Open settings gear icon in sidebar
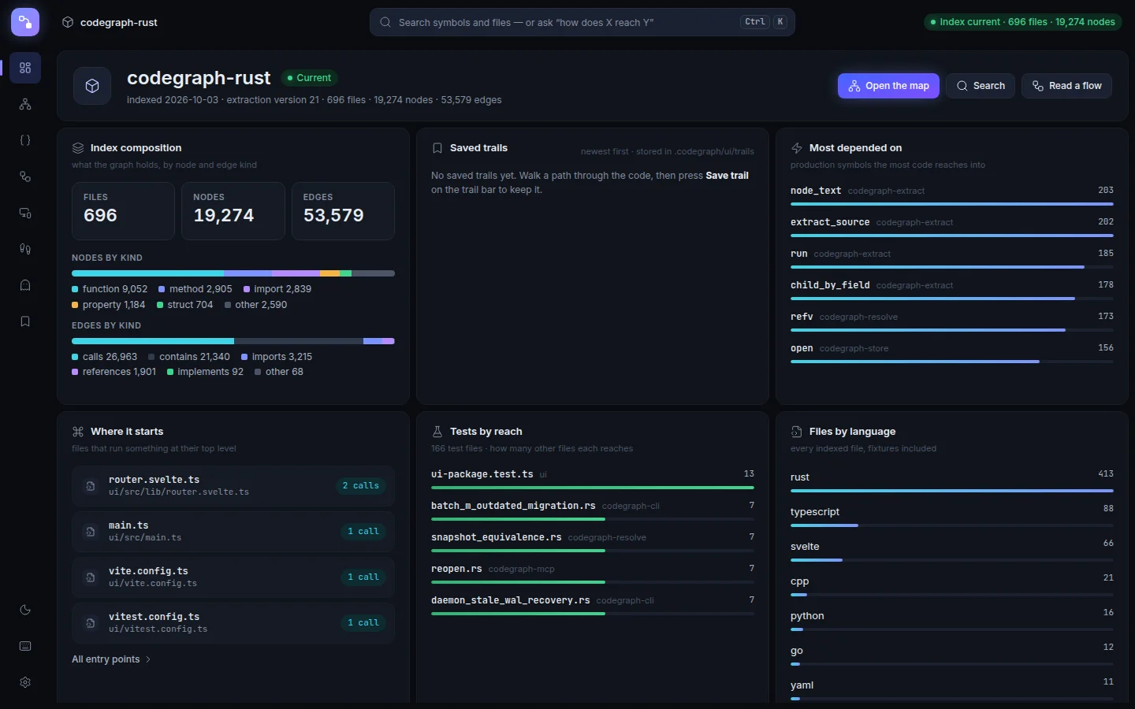The height and width of the screenshot is (709, 1135). coord(25,682)
